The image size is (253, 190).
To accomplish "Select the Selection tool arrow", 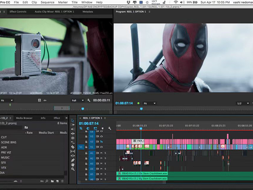I will (73, 120).
